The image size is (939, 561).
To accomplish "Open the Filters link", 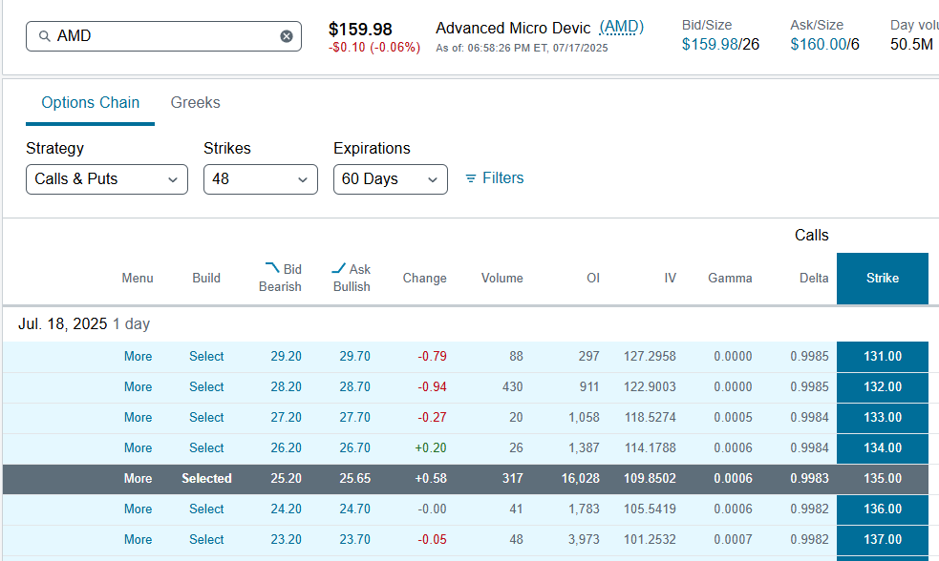I will [x=503, y=178].
